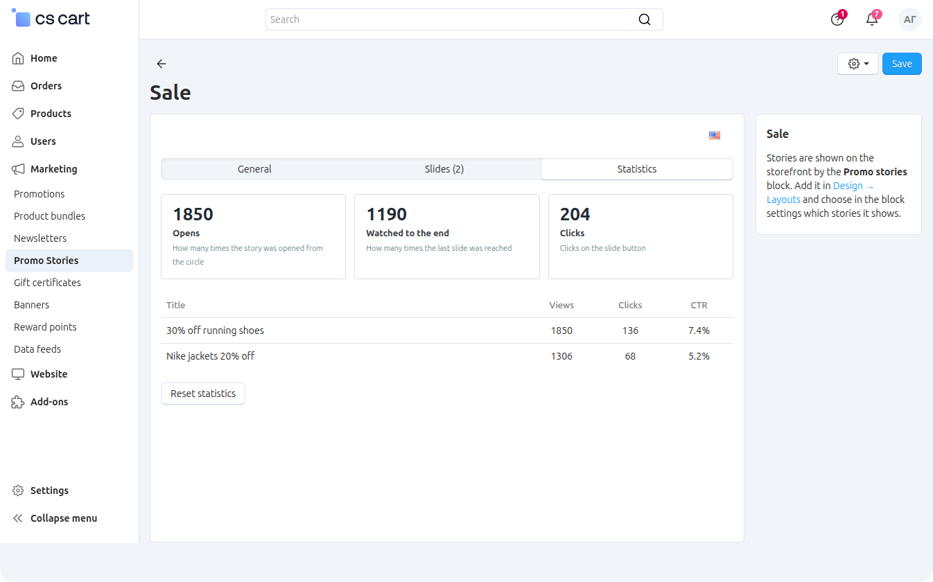Select Promo Stories in the sidebar
The width and height of the screenshot is (933, 582).
69,261
